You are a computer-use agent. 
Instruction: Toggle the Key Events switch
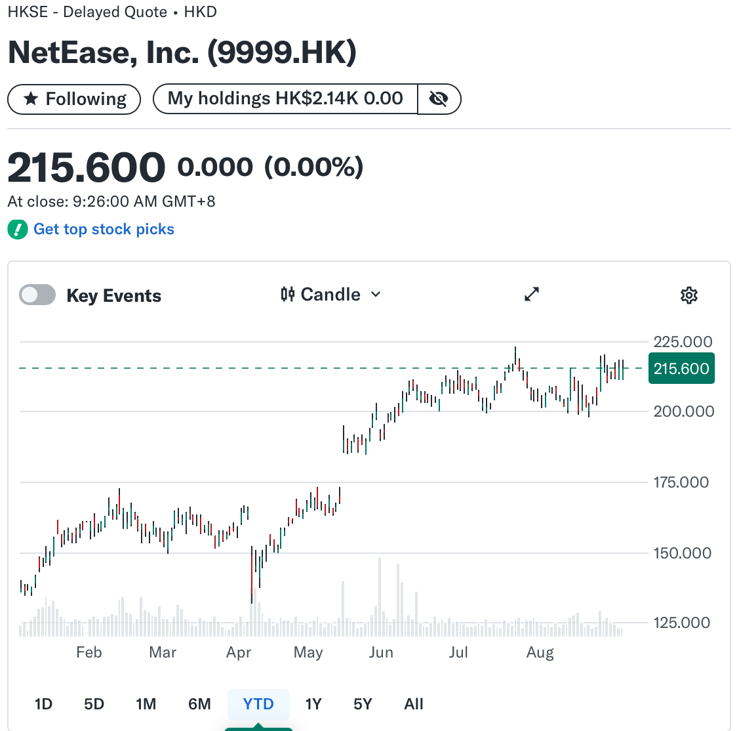[37, 295]
